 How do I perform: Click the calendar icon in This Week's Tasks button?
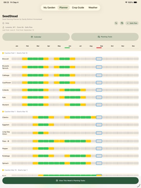[x=57, y=181]
